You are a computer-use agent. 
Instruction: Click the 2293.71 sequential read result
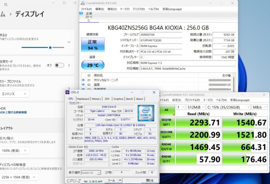pos(198,122)
